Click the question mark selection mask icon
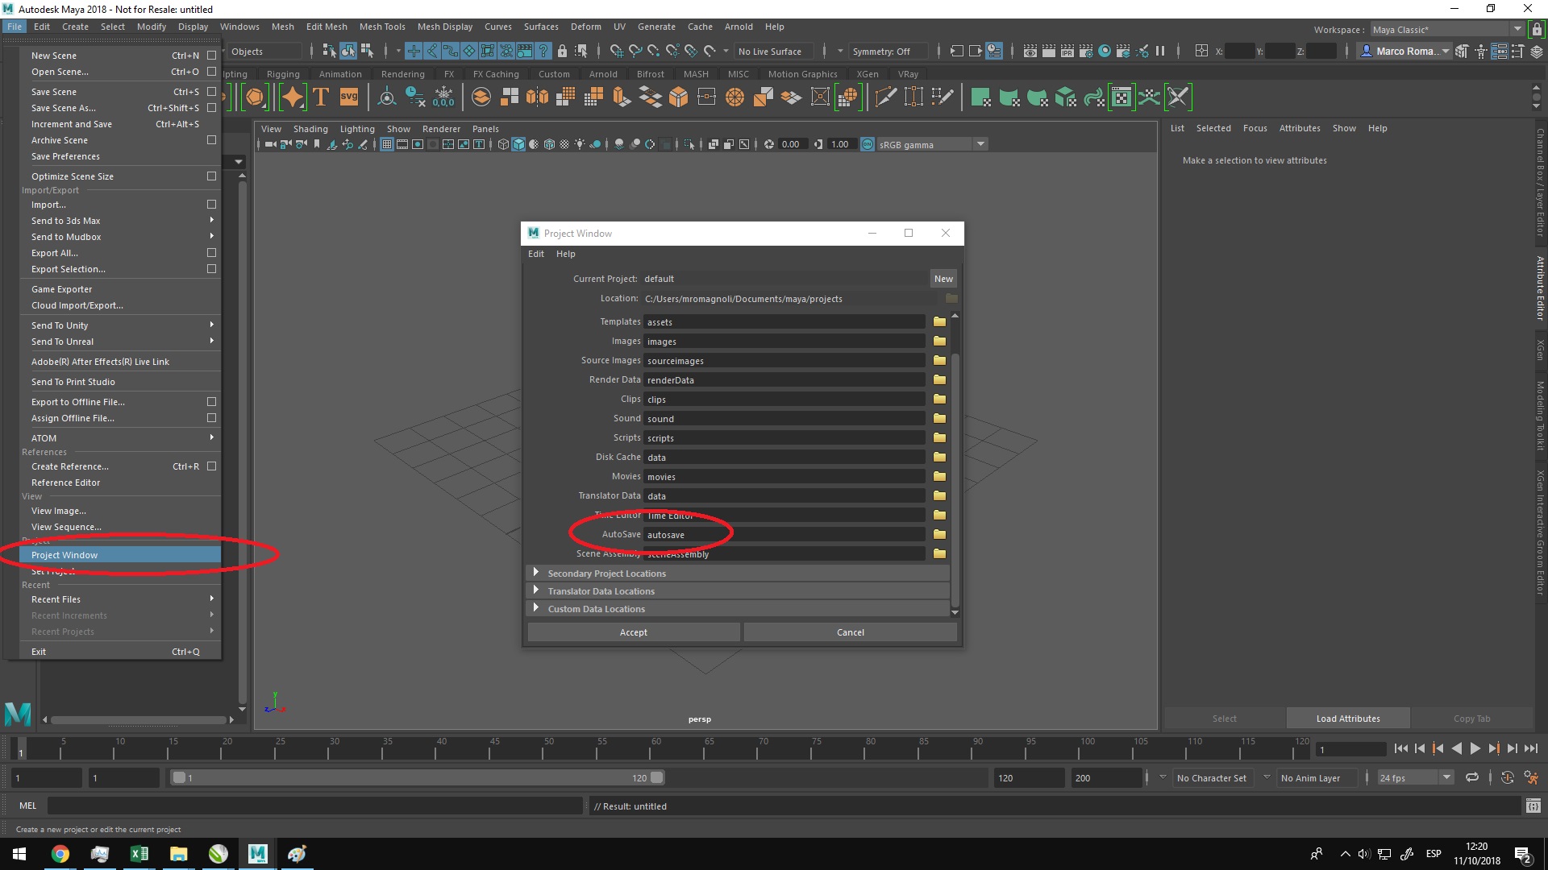 pyautogui.click(x=543, y=51)
